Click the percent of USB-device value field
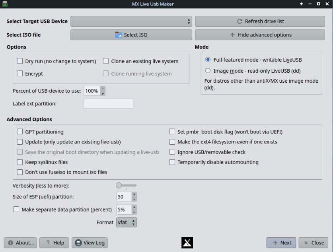Viewport: 333px width, 252px height. coord(92,91)
